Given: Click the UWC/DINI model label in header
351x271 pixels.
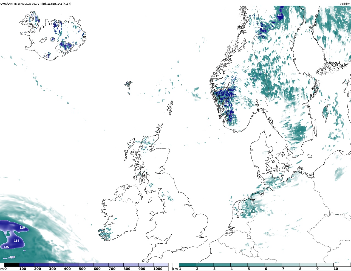Looking at the screenshot, I should (7, 4).
